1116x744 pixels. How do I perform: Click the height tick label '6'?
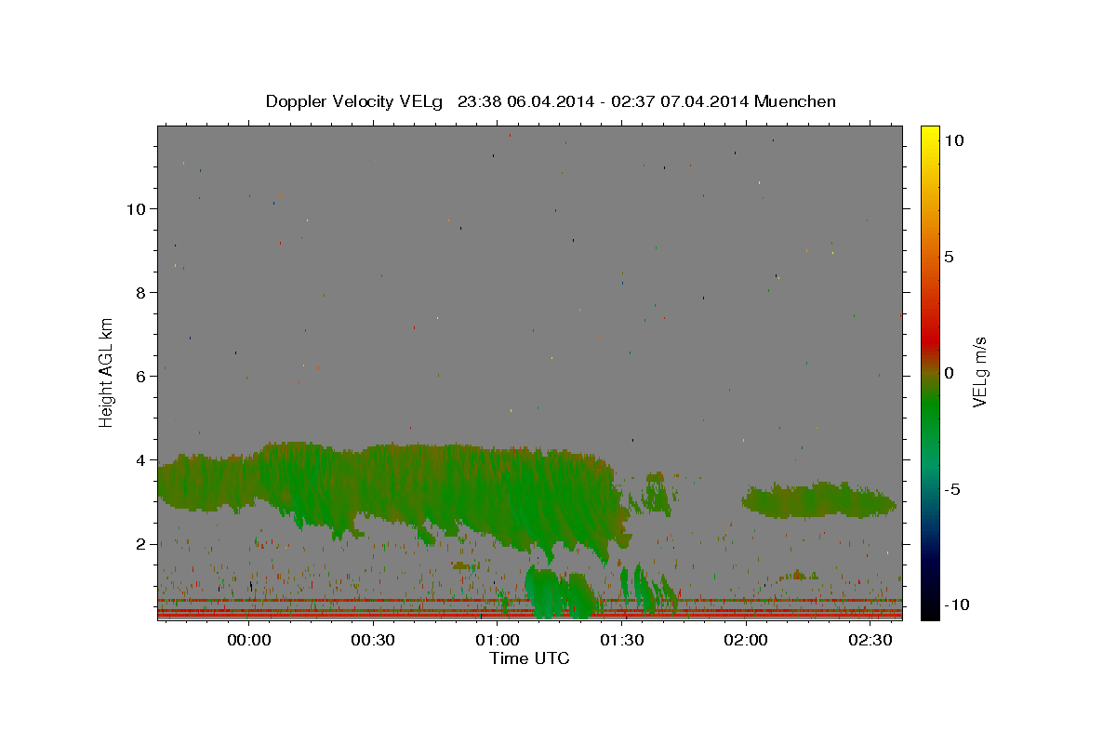click(x=140, y=376)
